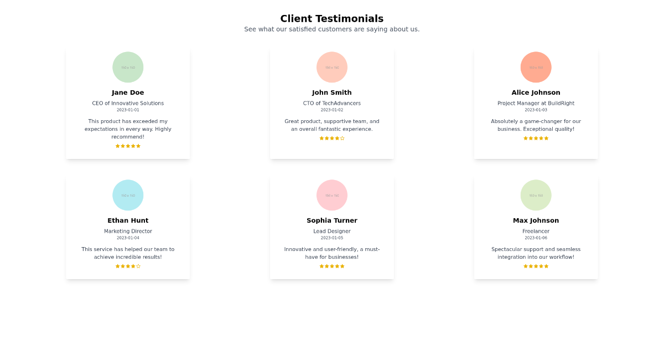Click Ethan Hunt's four-star rating

pos(128,266)
